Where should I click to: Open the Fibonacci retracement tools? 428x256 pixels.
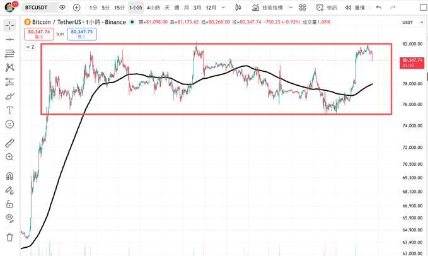[x=10, y=54]
